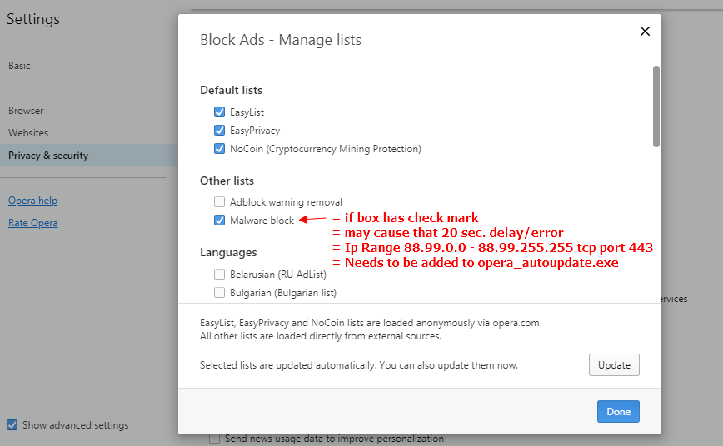The width and height of the screenshot is (723, 446).
Task: Enable Adblock warning removal checkbox
Action: point(220,202)
